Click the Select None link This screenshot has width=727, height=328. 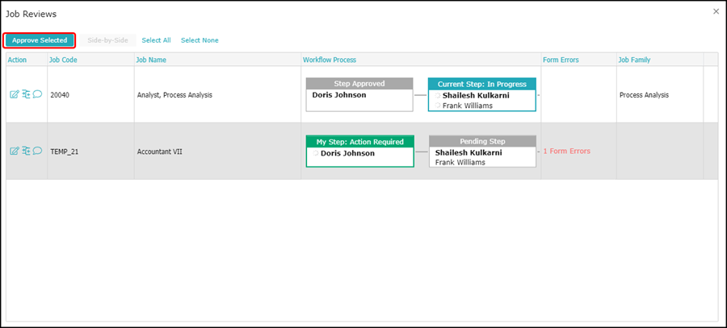coord(199,40)
